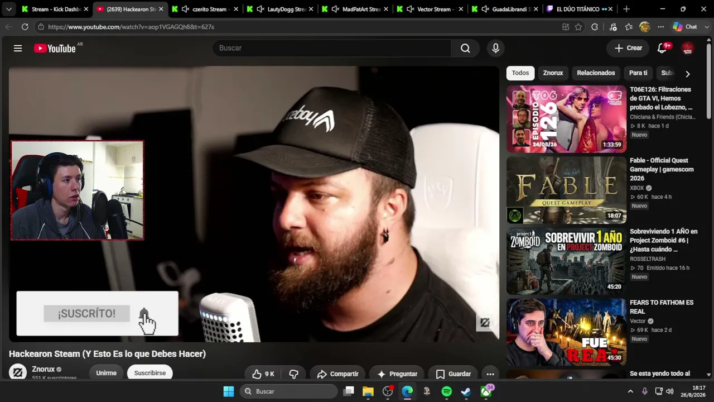Open Steam from the taskbar

pos(466,391)
